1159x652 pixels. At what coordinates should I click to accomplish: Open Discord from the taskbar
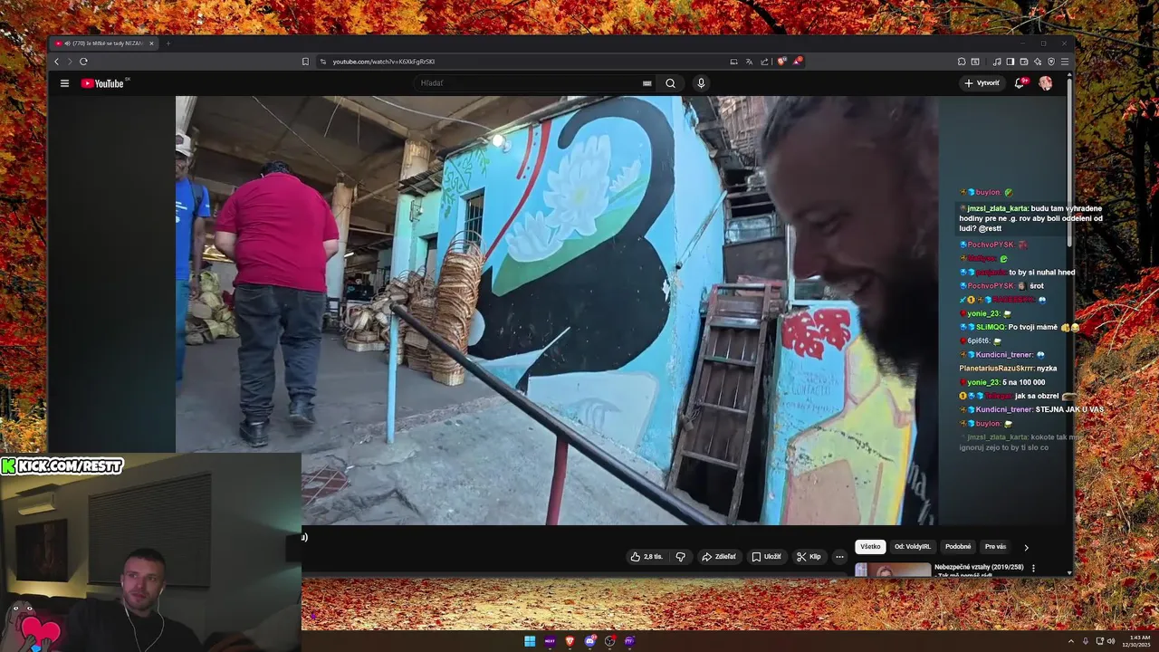pyautogui.click(x=589, y=641)
